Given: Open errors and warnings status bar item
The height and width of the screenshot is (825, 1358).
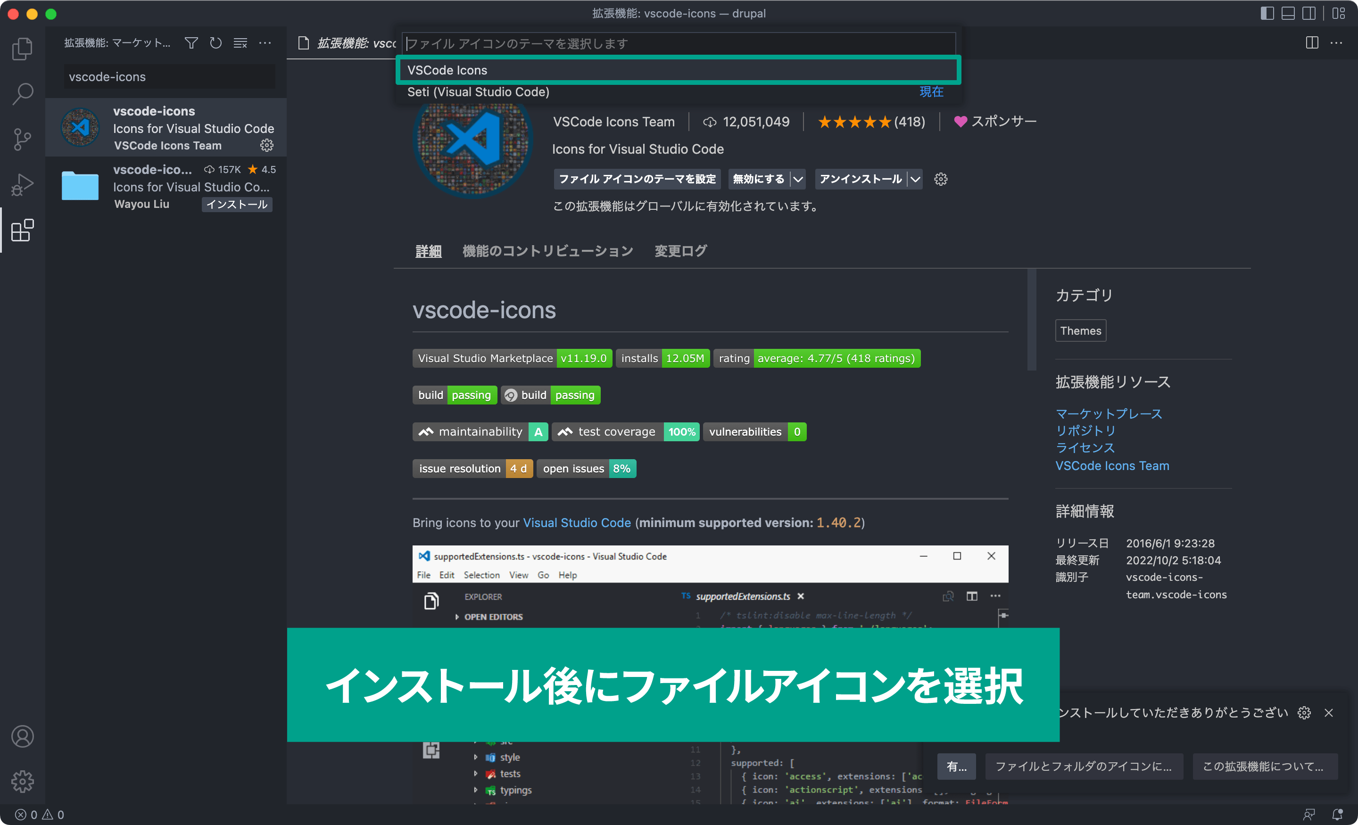Looking at the screenshot, I should 40,815.
